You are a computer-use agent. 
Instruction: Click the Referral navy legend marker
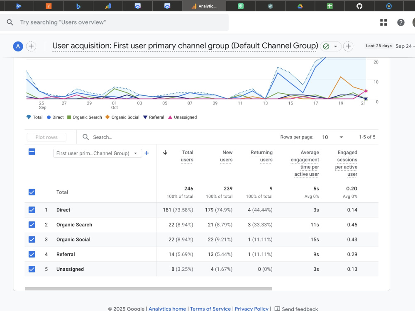pyautogui.click(x=145, y=117)
